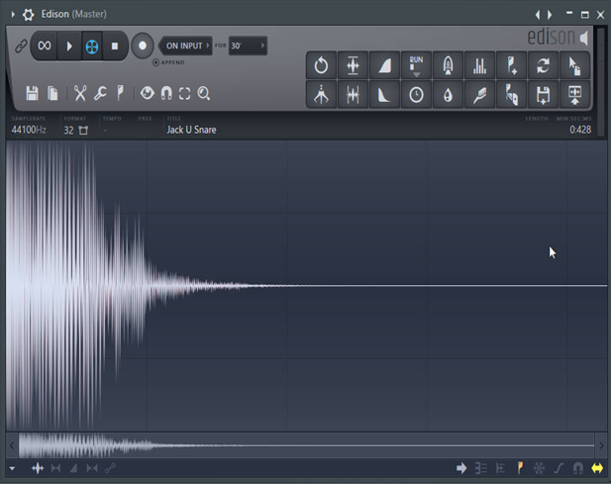Image resolution: width=611 pixels, height=484 pixels.
Task: Stop playback with the square button
Action: click(x=115, y=46)
